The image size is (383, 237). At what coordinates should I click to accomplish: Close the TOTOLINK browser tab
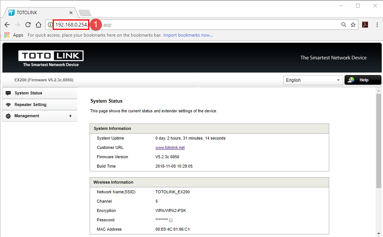pyautogui.click(x=71, y=13)
